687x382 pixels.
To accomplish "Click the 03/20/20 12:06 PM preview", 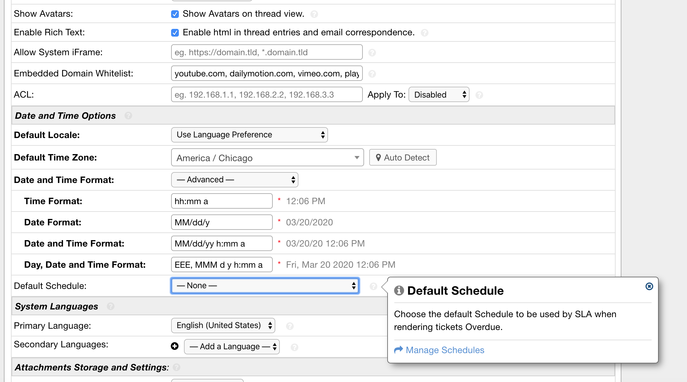I will pyautogui.click(x=325, y=244).
